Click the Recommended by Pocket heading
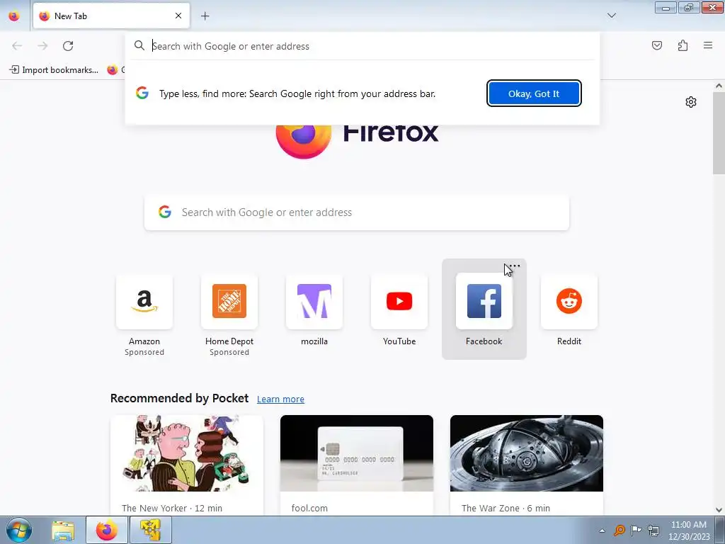 pos(179,398)
